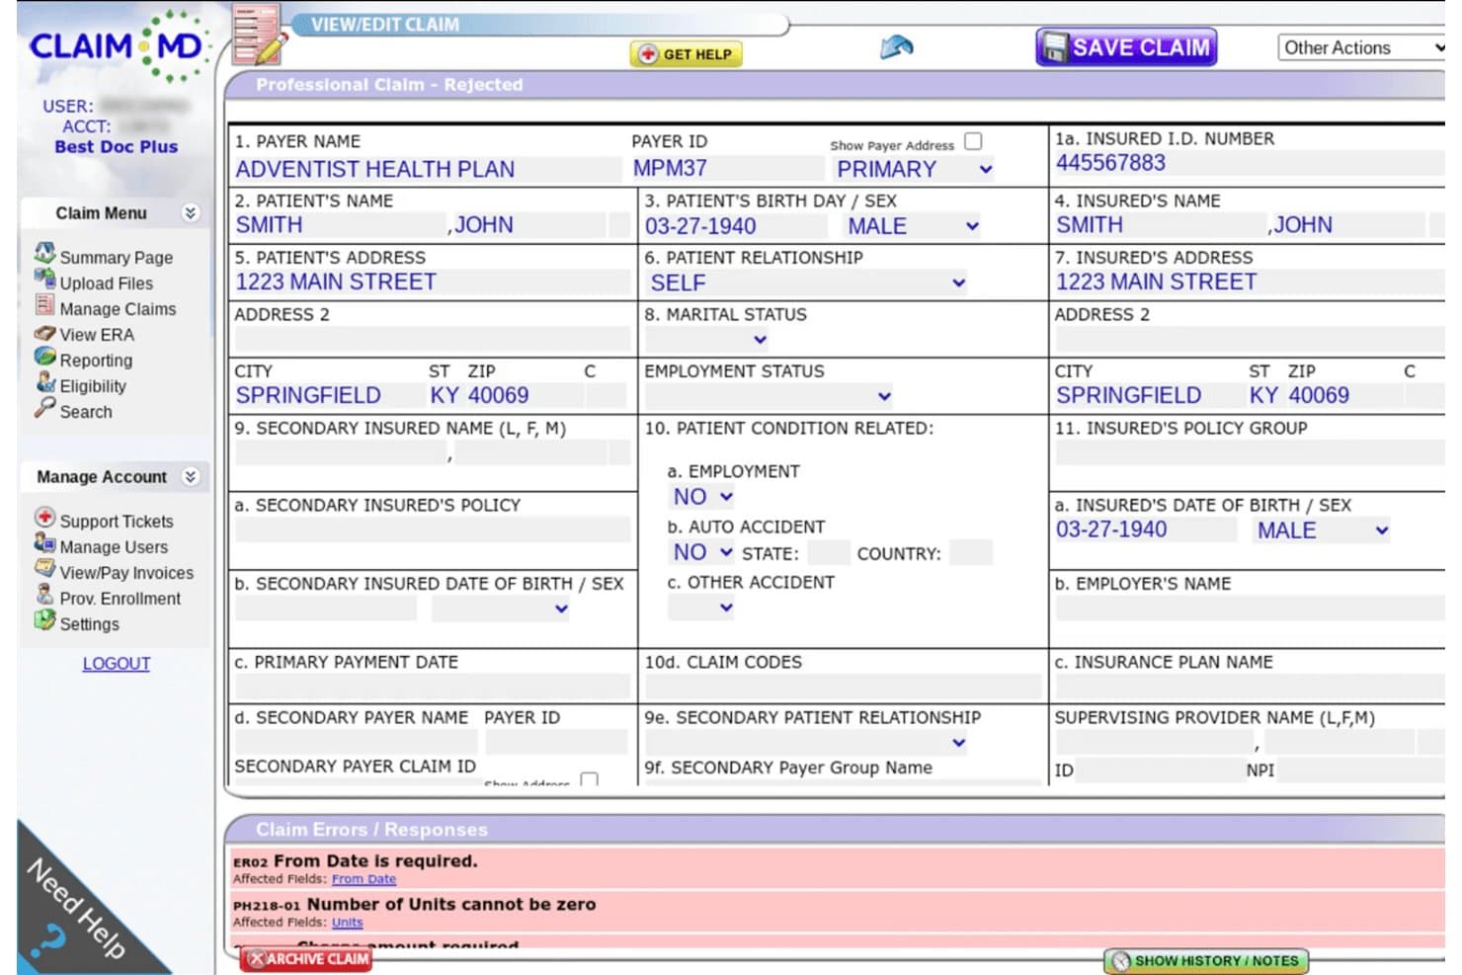Collapse the Claim Menu section
The height and width of the screenshot is (975, 1462).
click(x=191, y=212)
